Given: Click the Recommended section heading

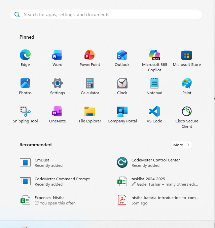Looking at the screenshot, I should pyautogui.click(x=35, y=145).
